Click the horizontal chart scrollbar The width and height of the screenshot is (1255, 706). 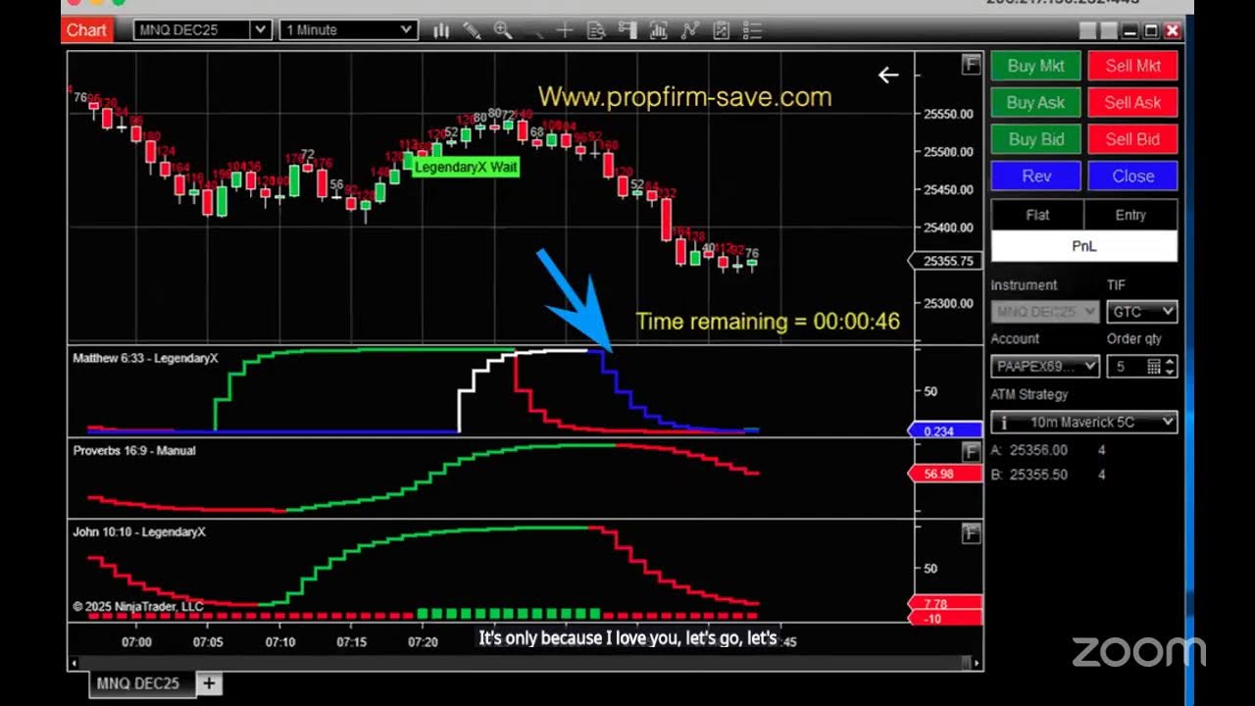pos(525,664)
